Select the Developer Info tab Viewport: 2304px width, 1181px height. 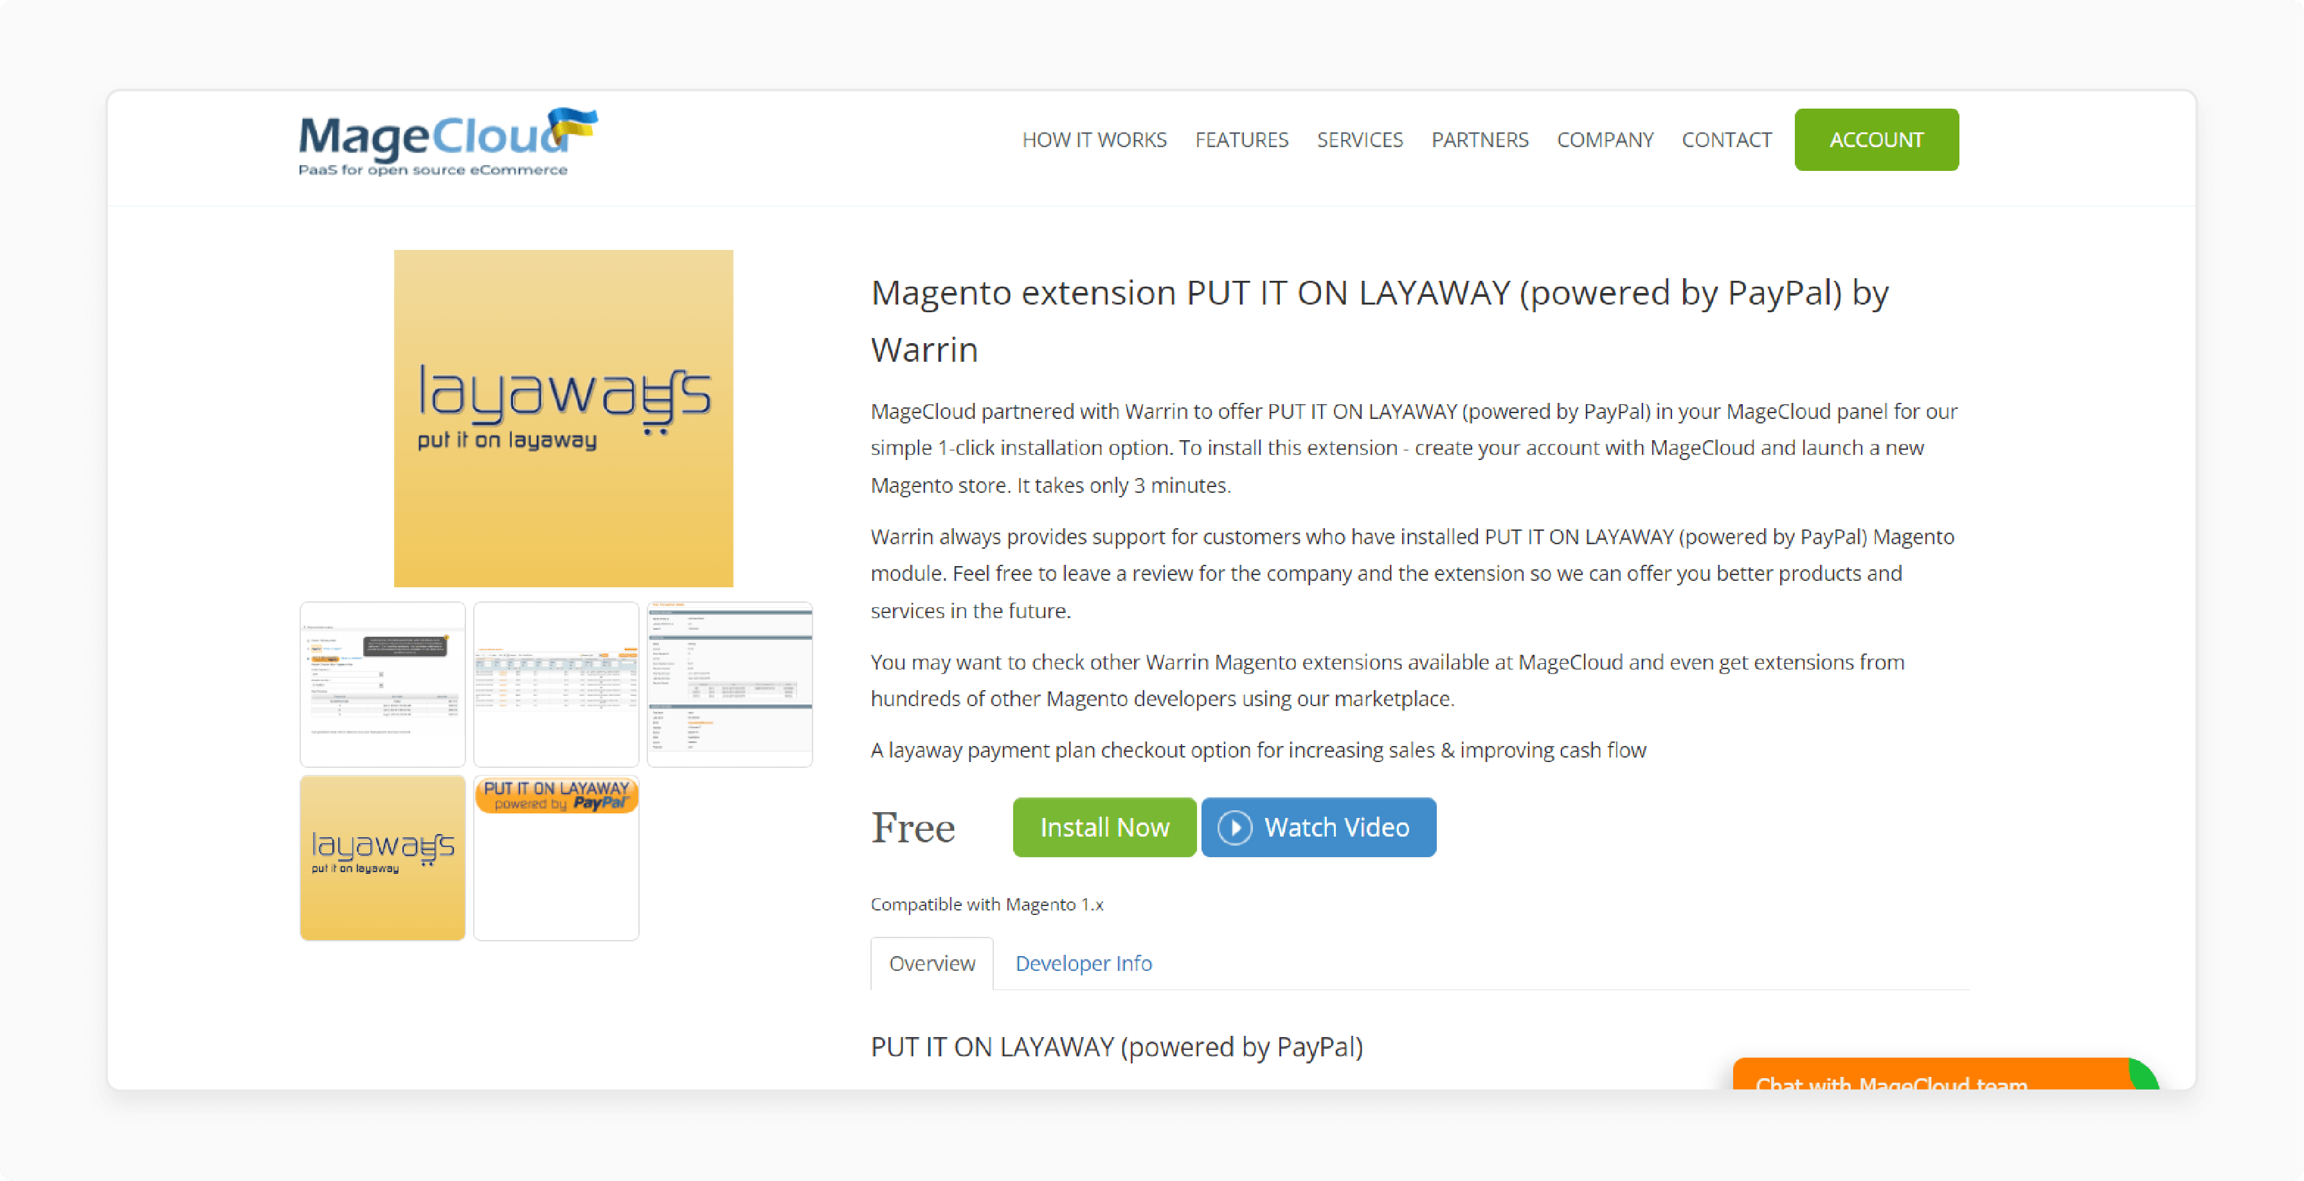1083,963
